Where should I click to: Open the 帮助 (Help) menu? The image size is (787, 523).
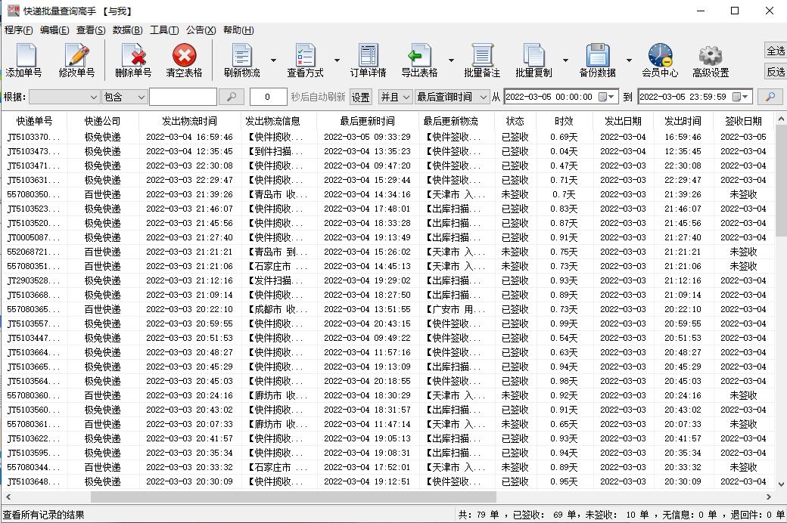click(x=240, y=30)
